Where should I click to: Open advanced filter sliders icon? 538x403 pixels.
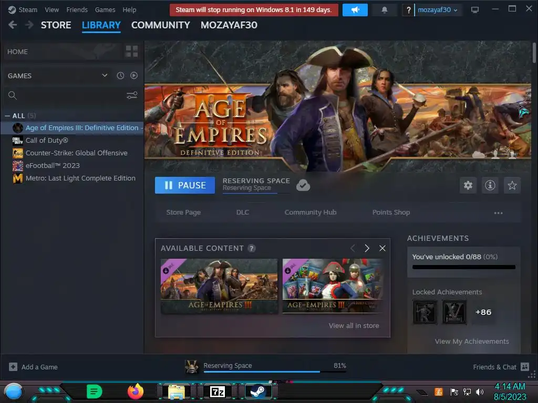(132, 96)
